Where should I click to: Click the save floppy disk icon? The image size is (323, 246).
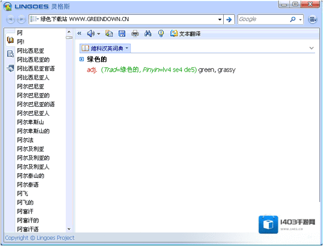122,33
